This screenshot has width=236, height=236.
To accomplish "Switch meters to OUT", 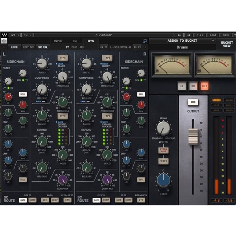I will (205, 86).
